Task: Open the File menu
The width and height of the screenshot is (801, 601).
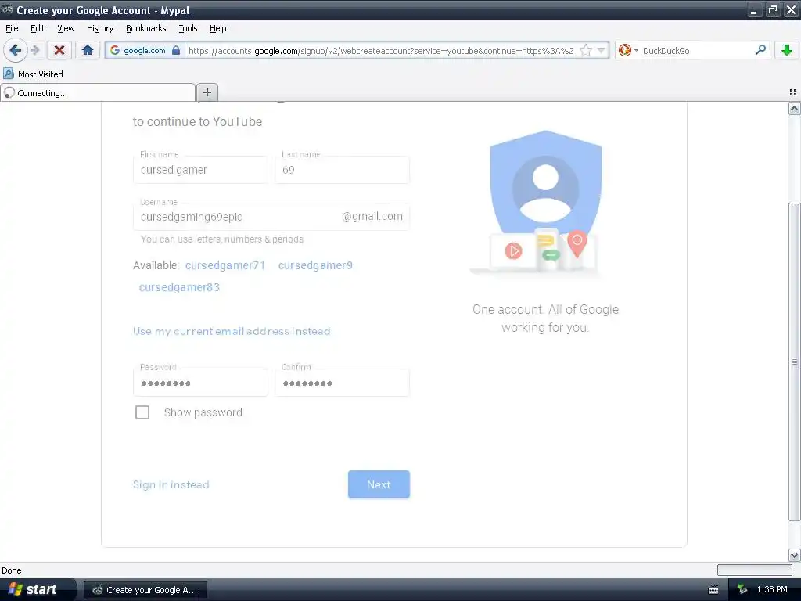Action: 12,28
